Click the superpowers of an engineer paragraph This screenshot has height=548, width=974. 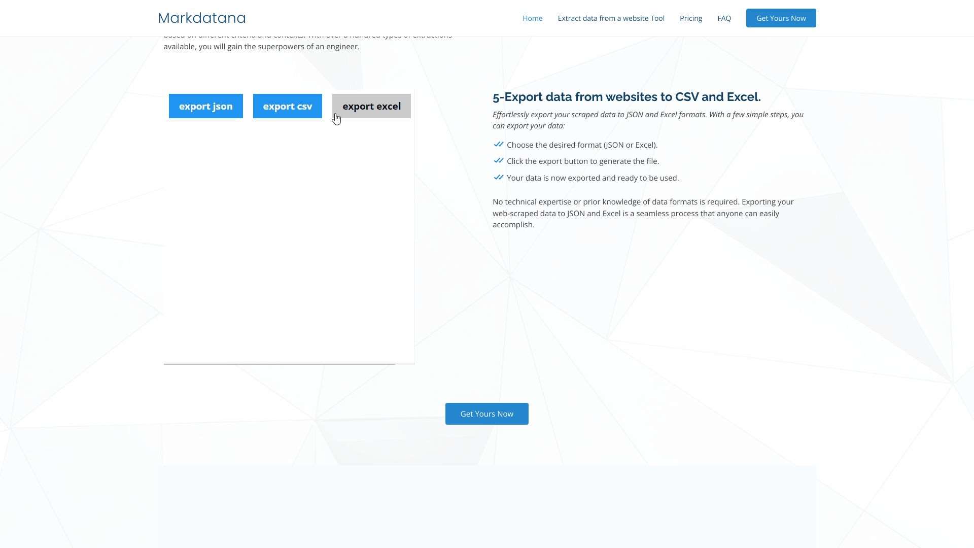[x=261, y=47]
